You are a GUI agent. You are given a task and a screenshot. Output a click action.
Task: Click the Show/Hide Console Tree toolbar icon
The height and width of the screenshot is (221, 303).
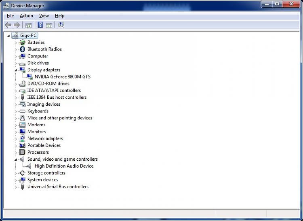point(28,25)
